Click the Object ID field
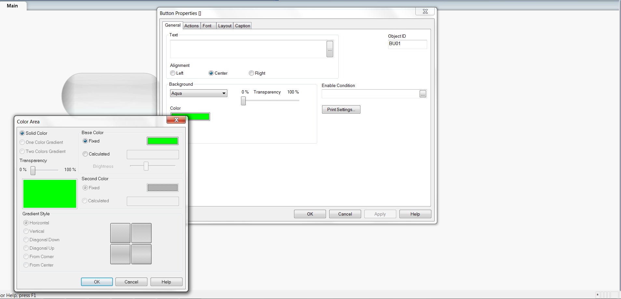 407,44
